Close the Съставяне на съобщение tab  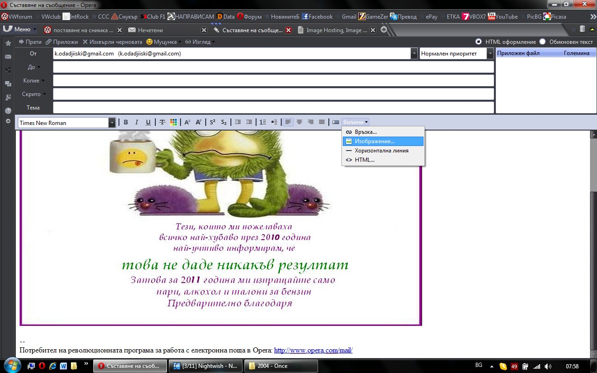(288, 30)
